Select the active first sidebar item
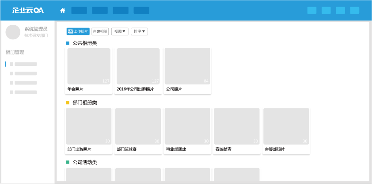This screenshot has height=184, width=372. pos(25,64)
